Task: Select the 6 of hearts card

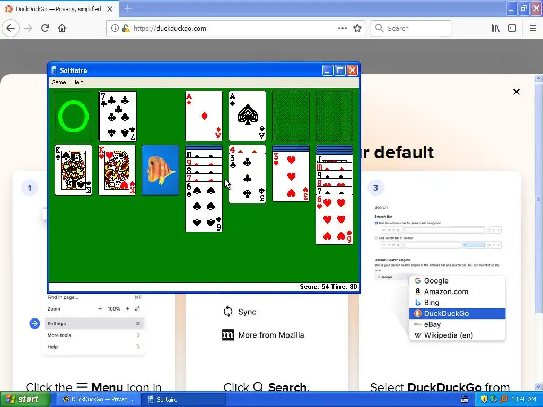Action: (334, 219)
